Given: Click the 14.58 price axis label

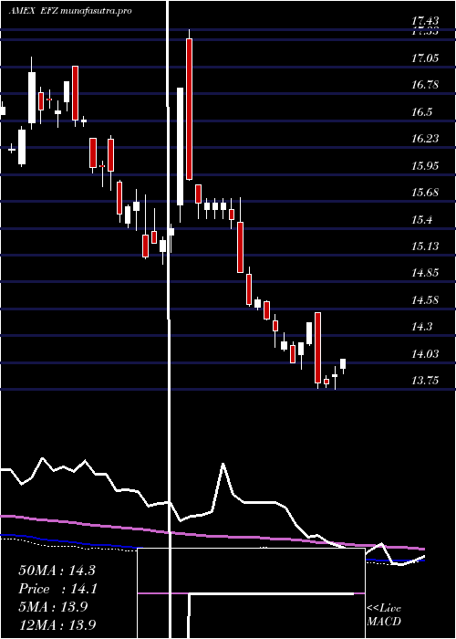Looking at the screenshot, I should [x=425, y=300].
